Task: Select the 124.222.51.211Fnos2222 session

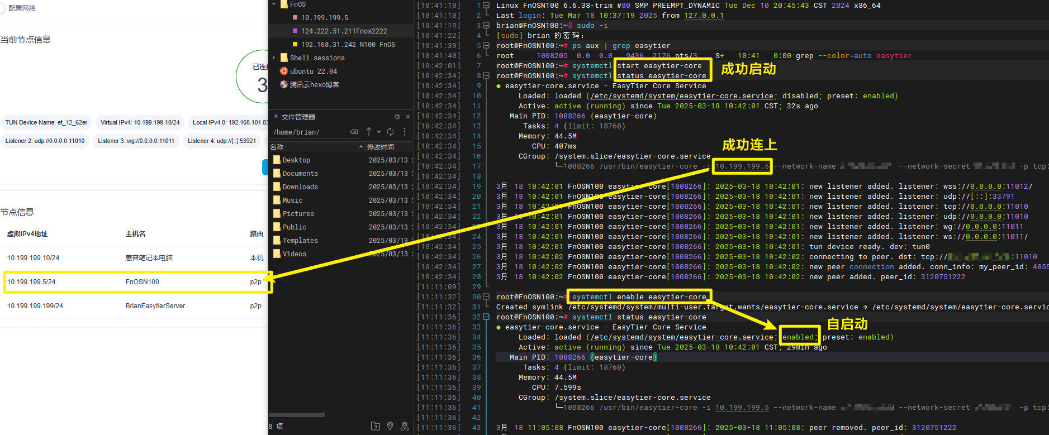Action: point(344,31)
